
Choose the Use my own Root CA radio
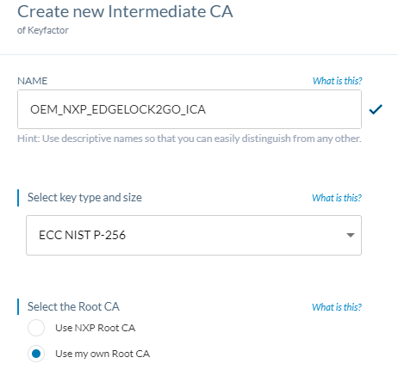coord(36,354)
